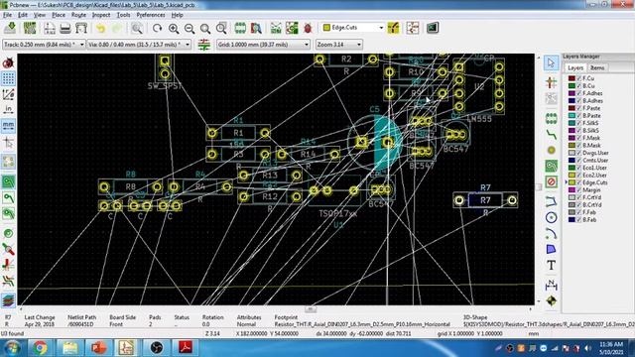This screenshot has width=635, height=357.
Task: Open the Footprint Editor icon
Action: [x=240, y=28]
